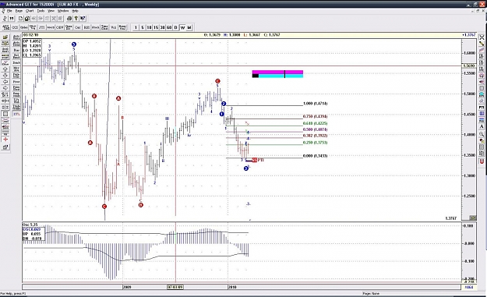
Task: Select the magnifier zoom tool
Action: click(482, 134)
